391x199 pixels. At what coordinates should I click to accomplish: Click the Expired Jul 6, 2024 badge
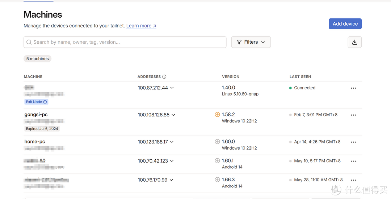pos(42,129)
